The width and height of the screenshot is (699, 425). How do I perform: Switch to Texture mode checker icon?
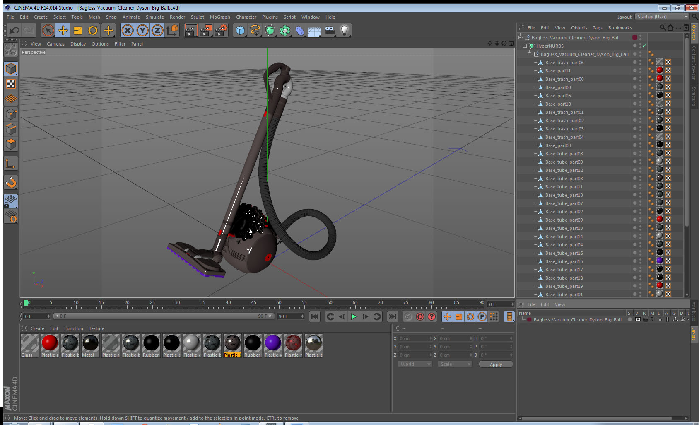[x=11, y=84]
